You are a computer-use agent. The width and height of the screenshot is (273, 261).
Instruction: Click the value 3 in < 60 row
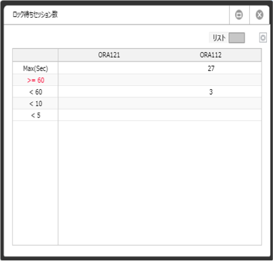pyautogui.click(x=211, y=92)
